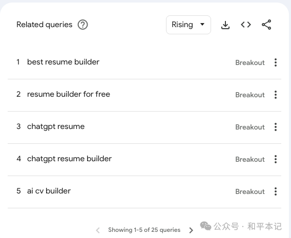
Task: Go to previous page of queries
Action: pos(98,230)
